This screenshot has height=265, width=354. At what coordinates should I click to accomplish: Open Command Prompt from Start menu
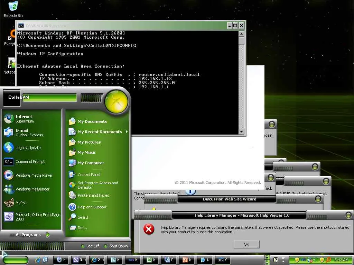click(31, 161)
